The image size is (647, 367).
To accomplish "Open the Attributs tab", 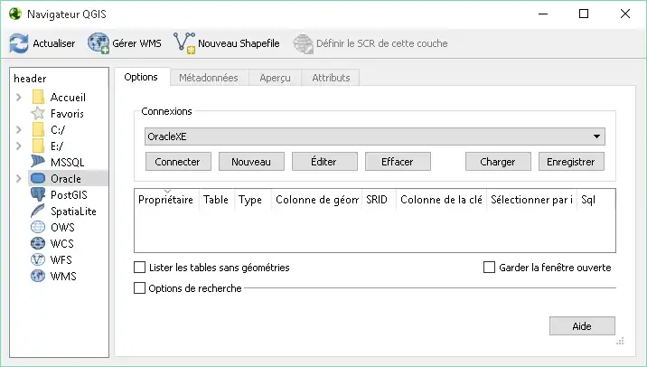I will tap(331, 78).
